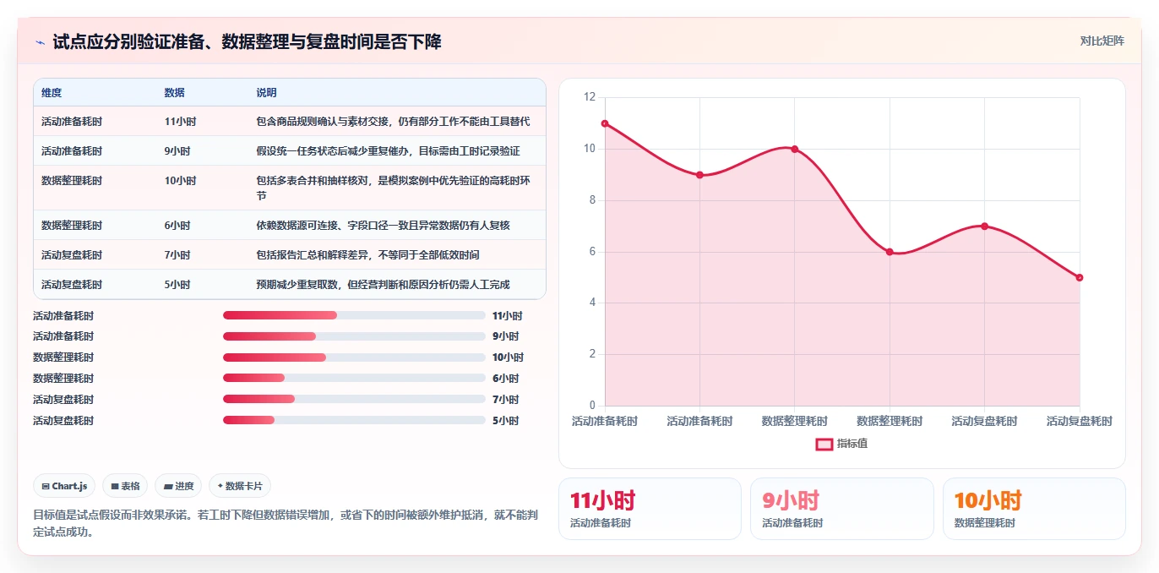Click the chart data point at value 5
The image size is (1159, 573).
click(1080, 277)
